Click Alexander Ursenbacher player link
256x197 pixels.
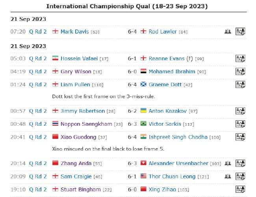tap(178, 164)
